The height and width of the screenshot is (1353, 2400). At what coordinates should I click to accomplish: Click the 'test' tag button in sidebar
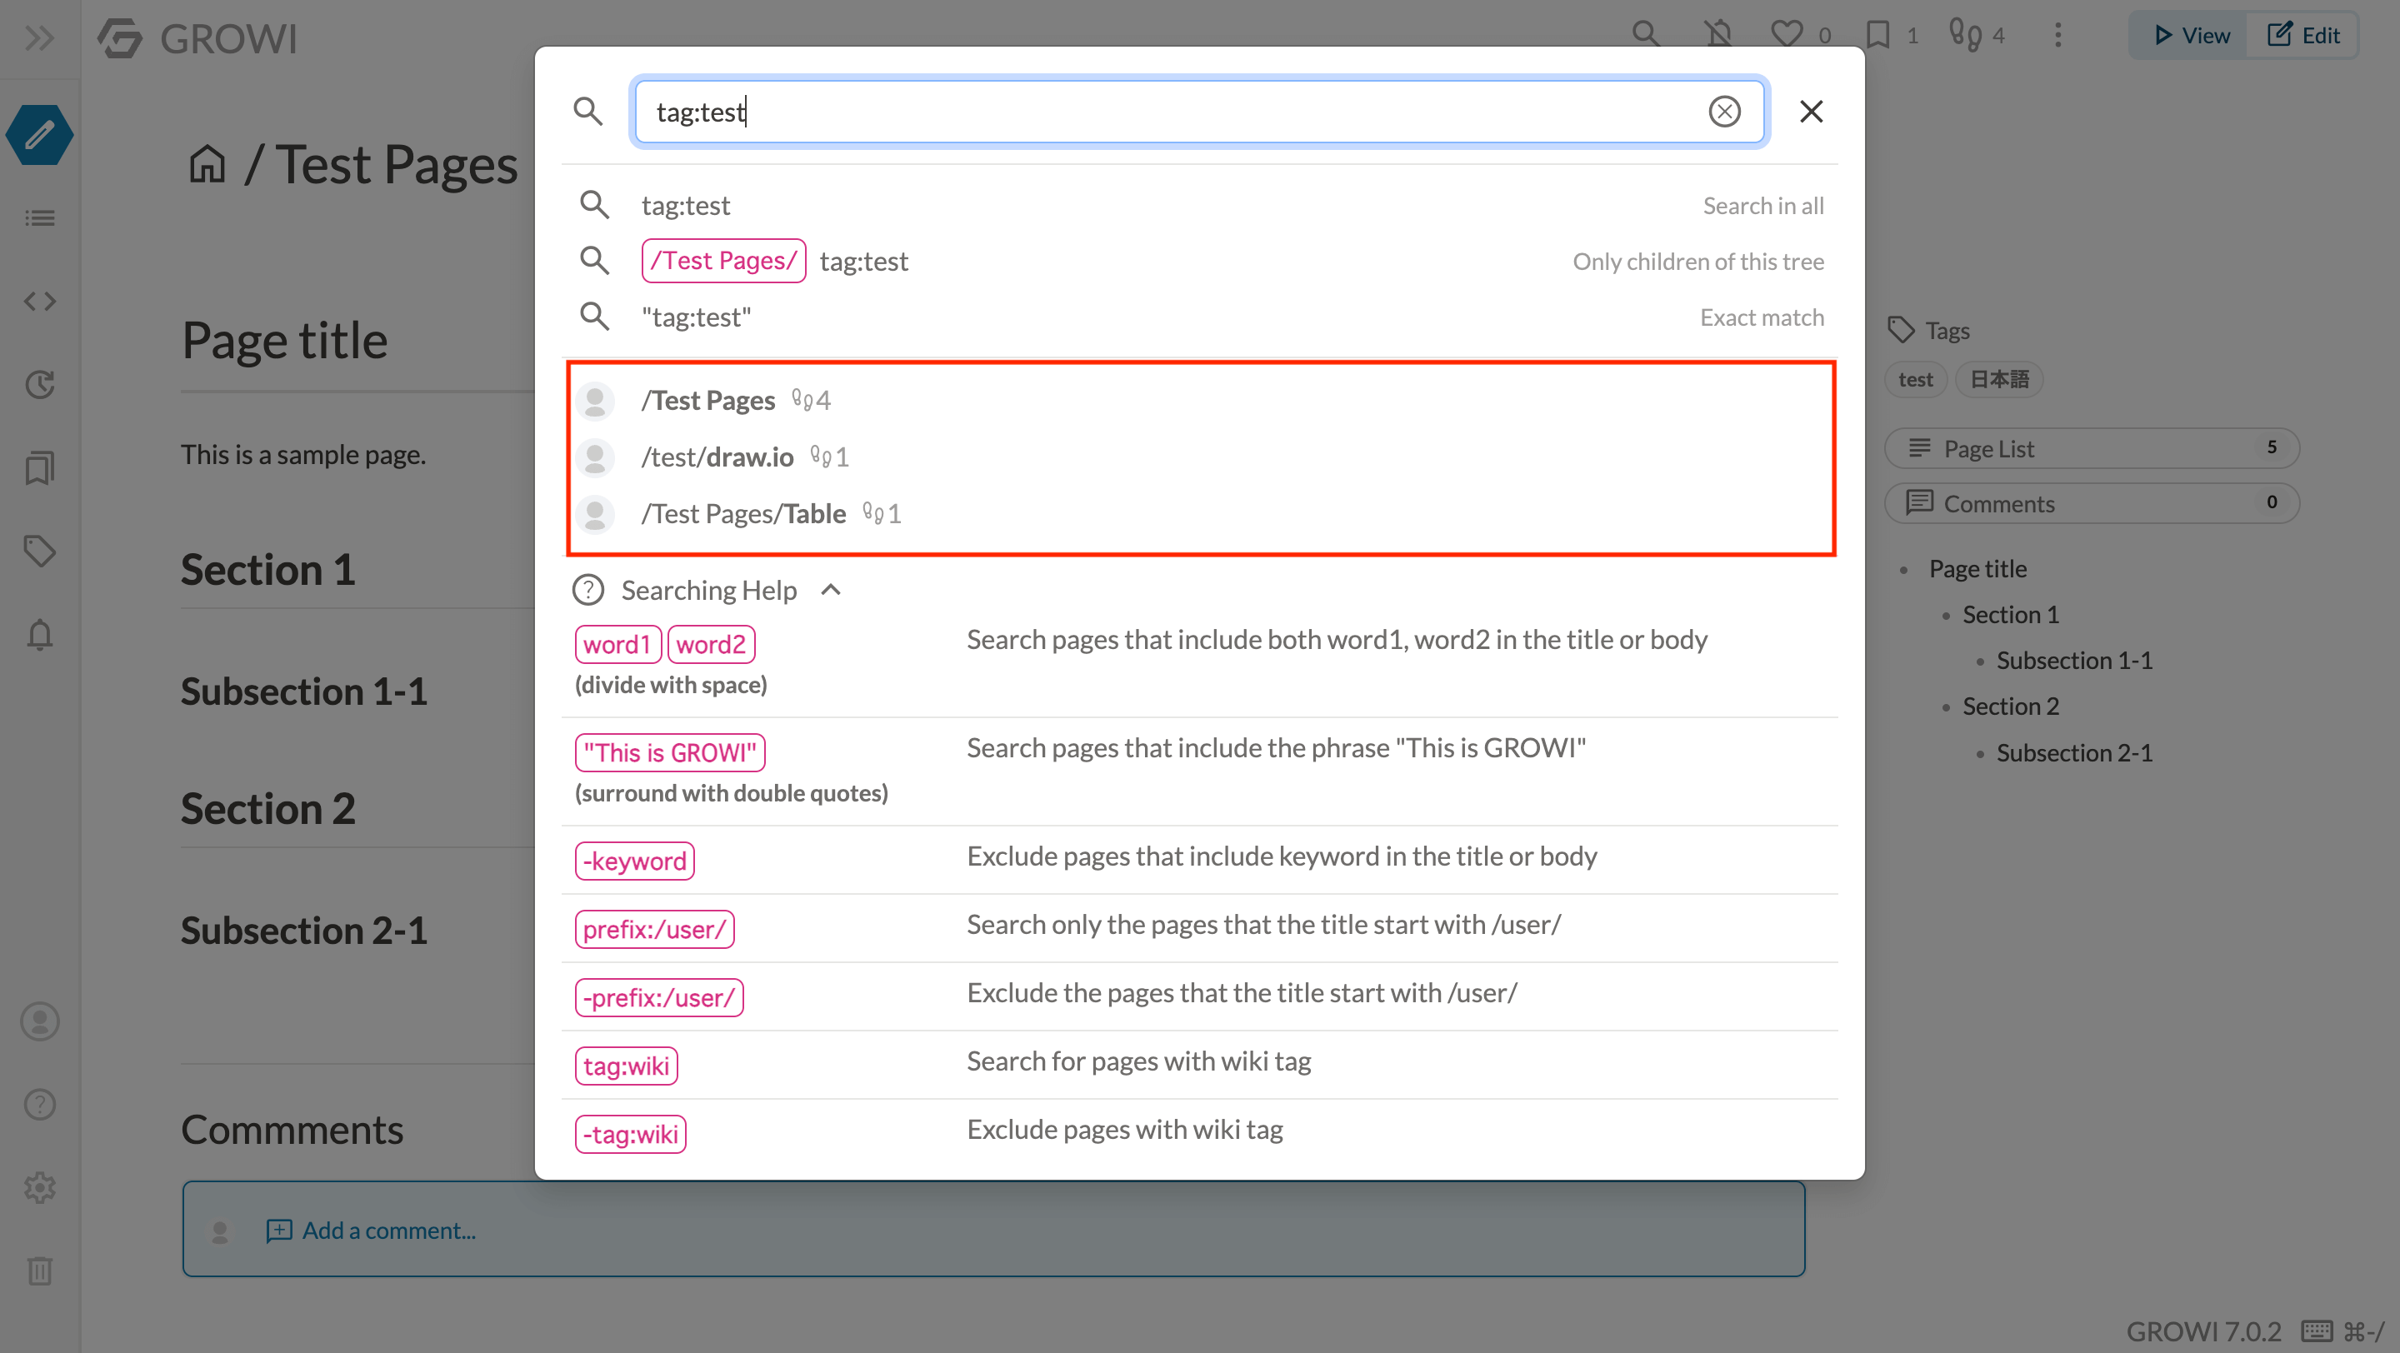pyautogui.click(x=1915, y=379)
